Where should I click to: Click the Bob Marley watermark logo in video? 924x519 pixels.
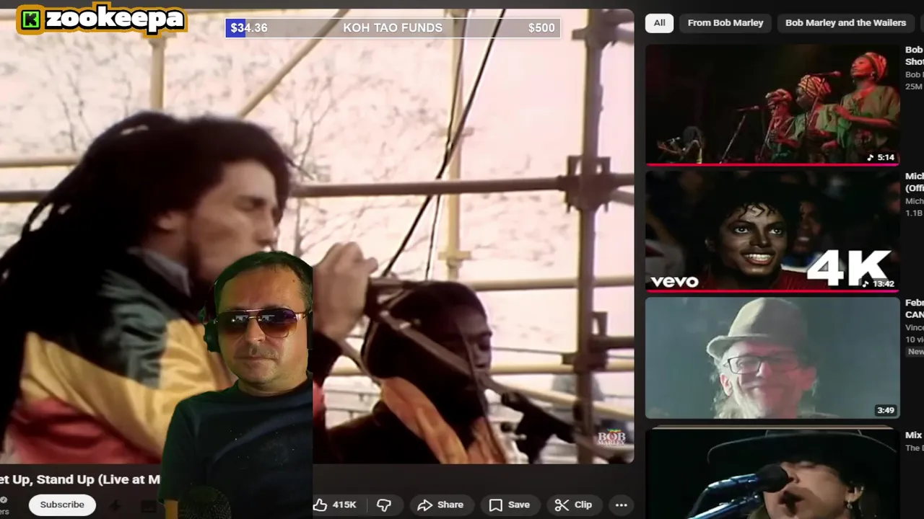pyautogui.click(x=611, y=438)
